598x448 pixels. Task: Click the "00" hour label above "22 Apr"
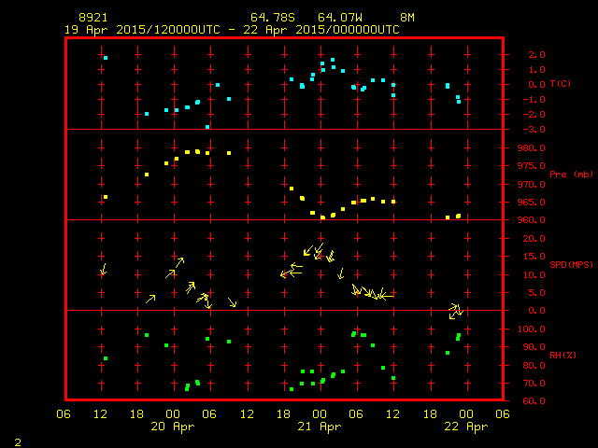(x=466, y=414)
